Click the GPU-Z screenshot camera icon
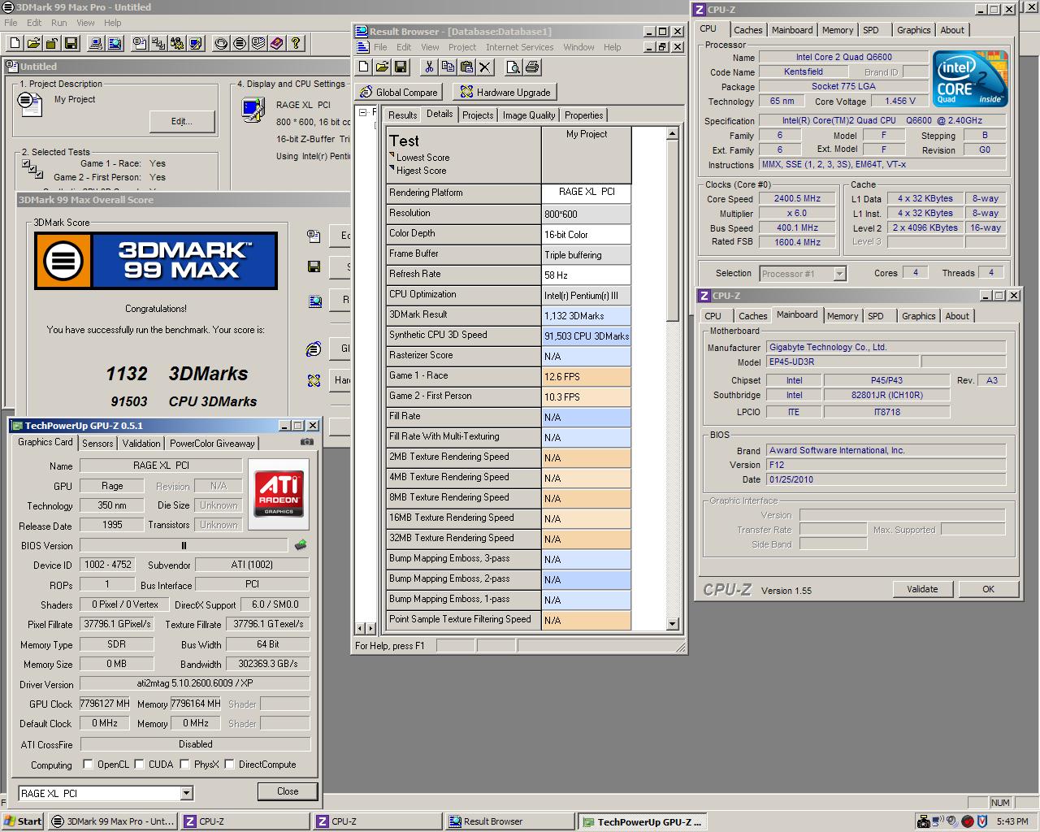 point(306,442)
